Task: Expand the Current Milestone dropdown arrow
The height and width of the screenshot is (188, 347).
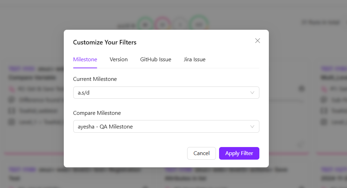Action: coord(252,93)
